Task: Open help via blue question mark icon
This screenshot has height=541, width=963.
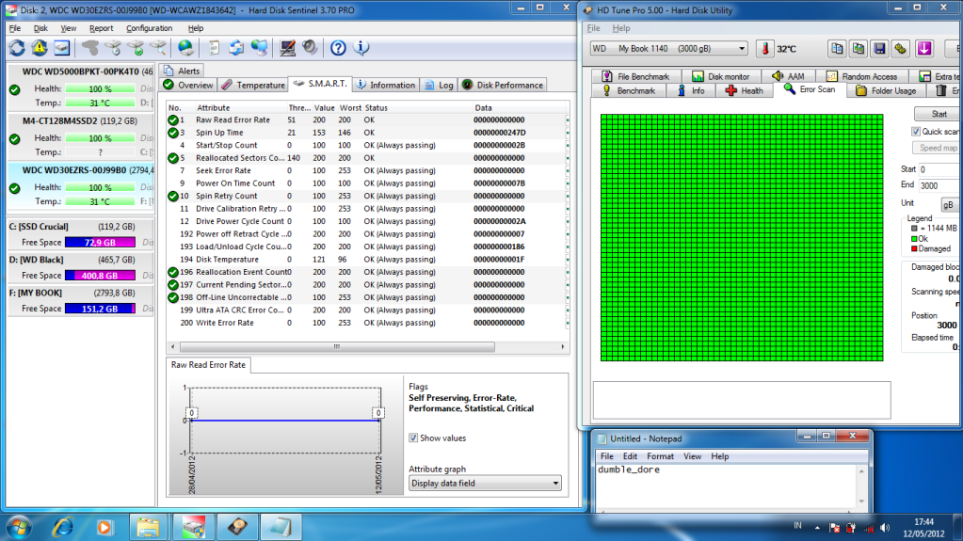Action: (338, 48)
